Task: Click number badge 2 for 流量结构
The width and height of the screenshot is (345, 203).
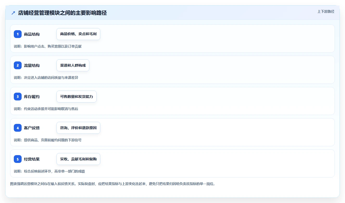Action: pyautogui.click(x=18, y=65)
